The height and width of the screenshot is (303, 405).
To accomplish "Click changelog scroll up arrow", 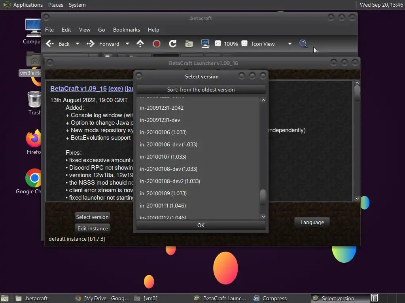I will point(357,83).
